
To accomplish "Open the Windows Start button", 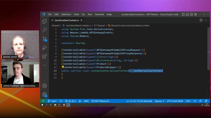I will [42, 105].
